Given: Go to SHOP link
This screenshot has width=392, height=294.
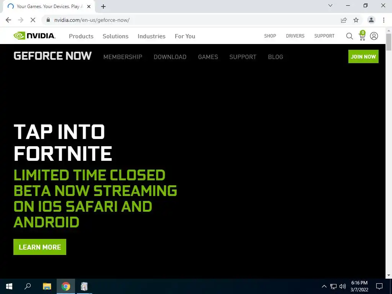Looking at the screenshot, I should pyautogui.click(x=270, y=36).
